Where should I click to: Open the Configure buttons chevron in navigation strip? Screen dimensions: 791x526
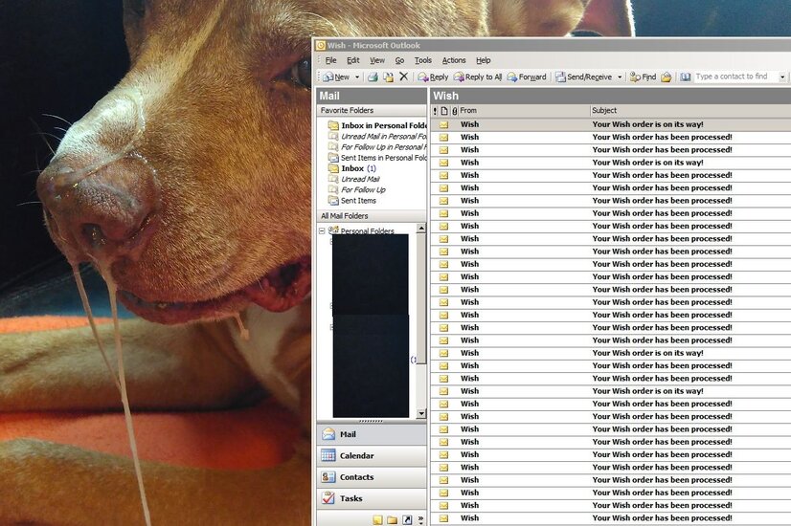pyautogui.click(x=420, y=519)
